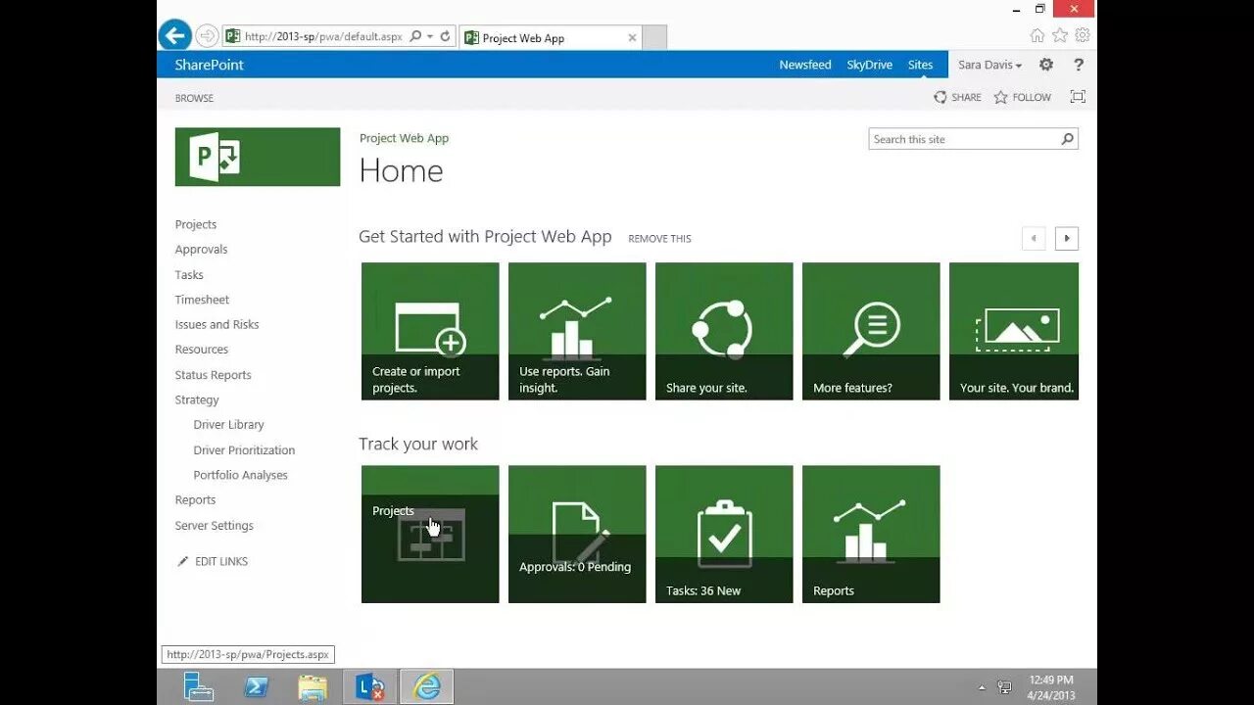1254x705 pixels.
Task: Click the search magnifier in address bar
Action: (415, 36)
